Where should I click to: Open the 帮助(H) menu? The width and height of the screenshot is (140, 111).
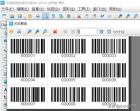[115, 9]
